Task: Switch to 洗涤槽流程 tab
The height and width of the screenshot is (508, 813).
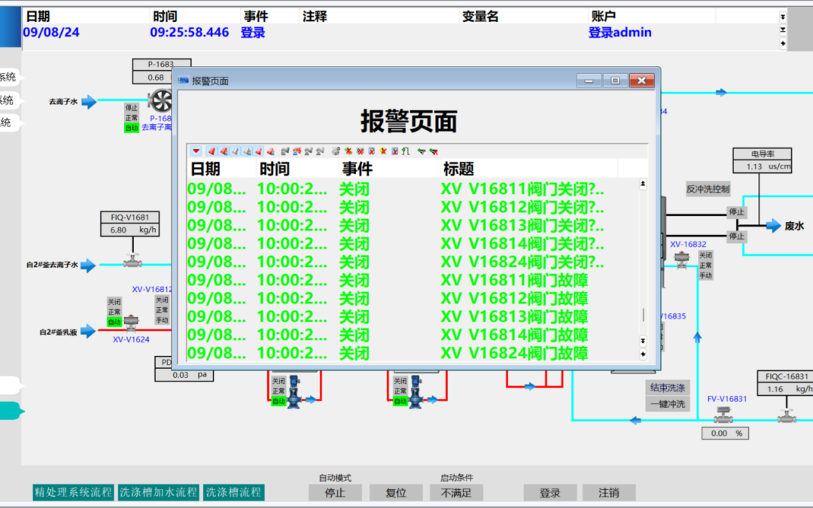Action: coord(234,492)
